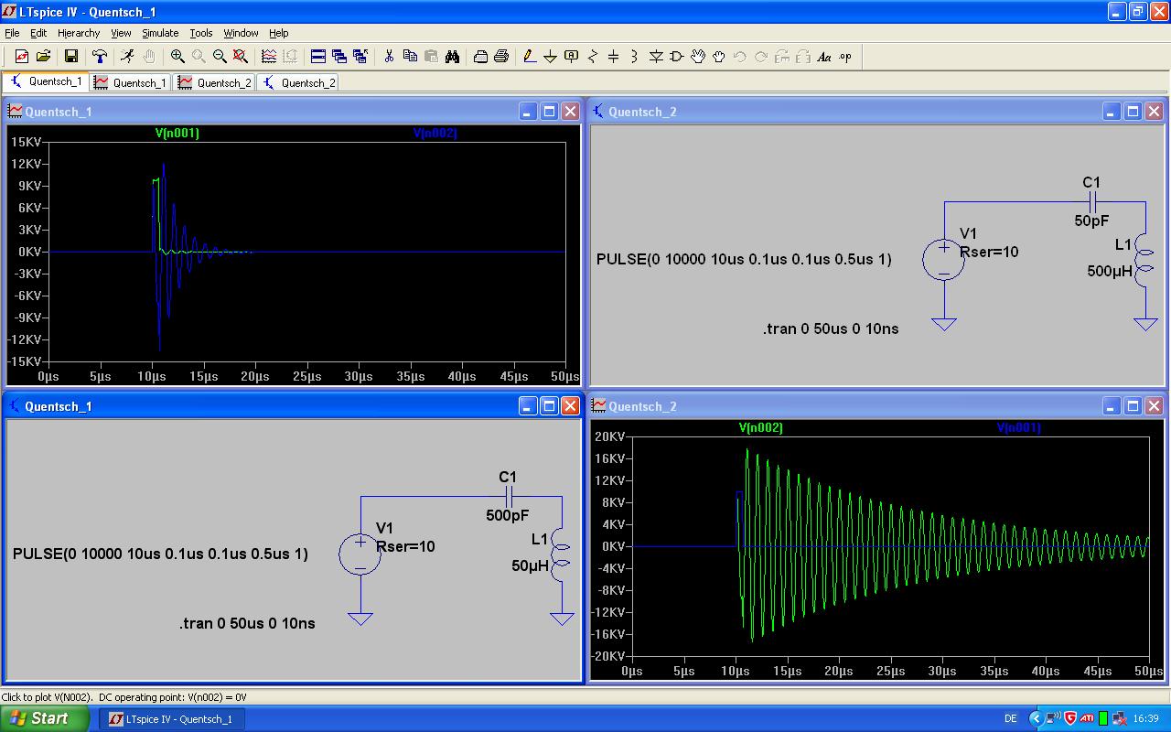Click the SPICE directive .op icon
Viewport: 1171px width, 732px height.
tap(845, 57)
